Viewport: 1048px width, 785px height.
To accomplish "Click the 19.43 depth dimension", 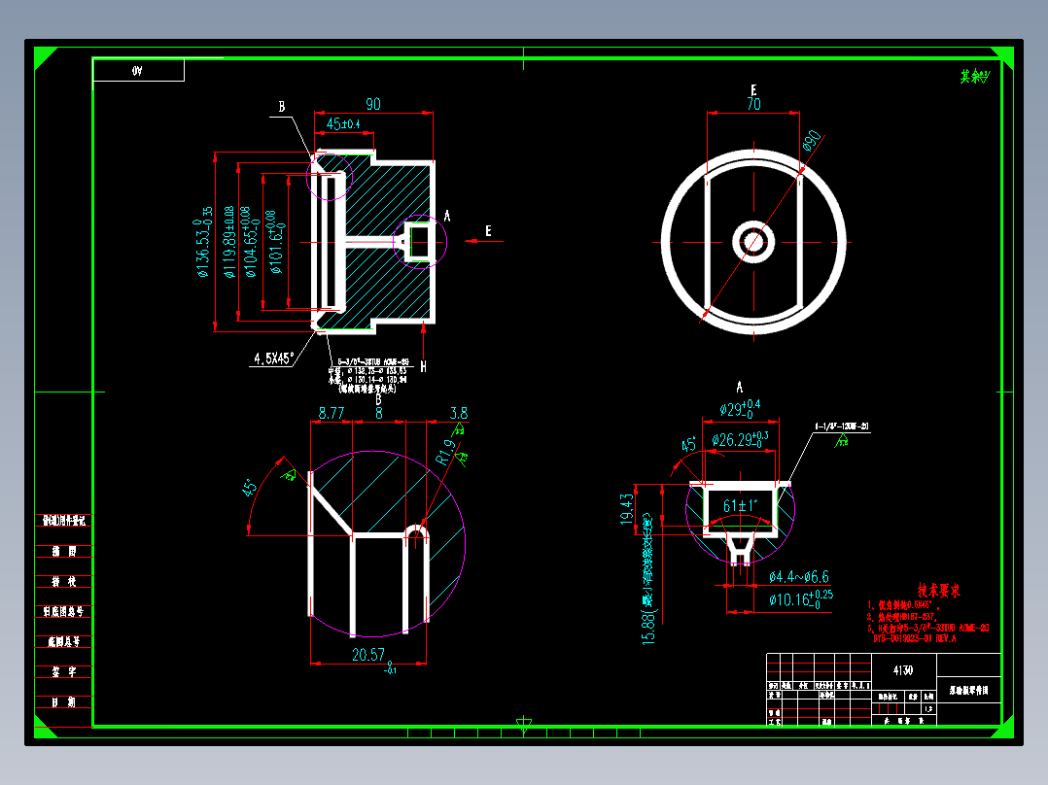I will coord(626,509).
